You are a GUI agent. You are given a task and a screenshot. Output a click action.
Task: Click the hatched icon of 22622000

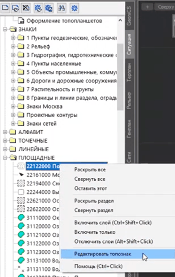[x=21, y=209]
